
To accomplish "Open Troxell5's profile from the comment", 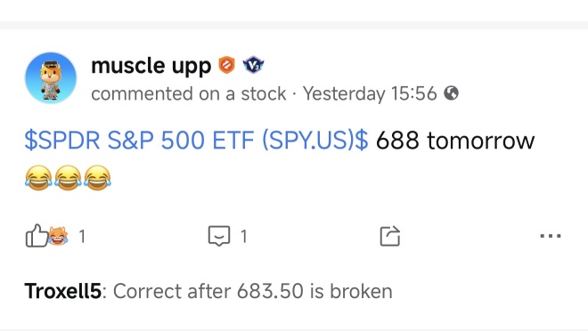I will pos(62,291).
